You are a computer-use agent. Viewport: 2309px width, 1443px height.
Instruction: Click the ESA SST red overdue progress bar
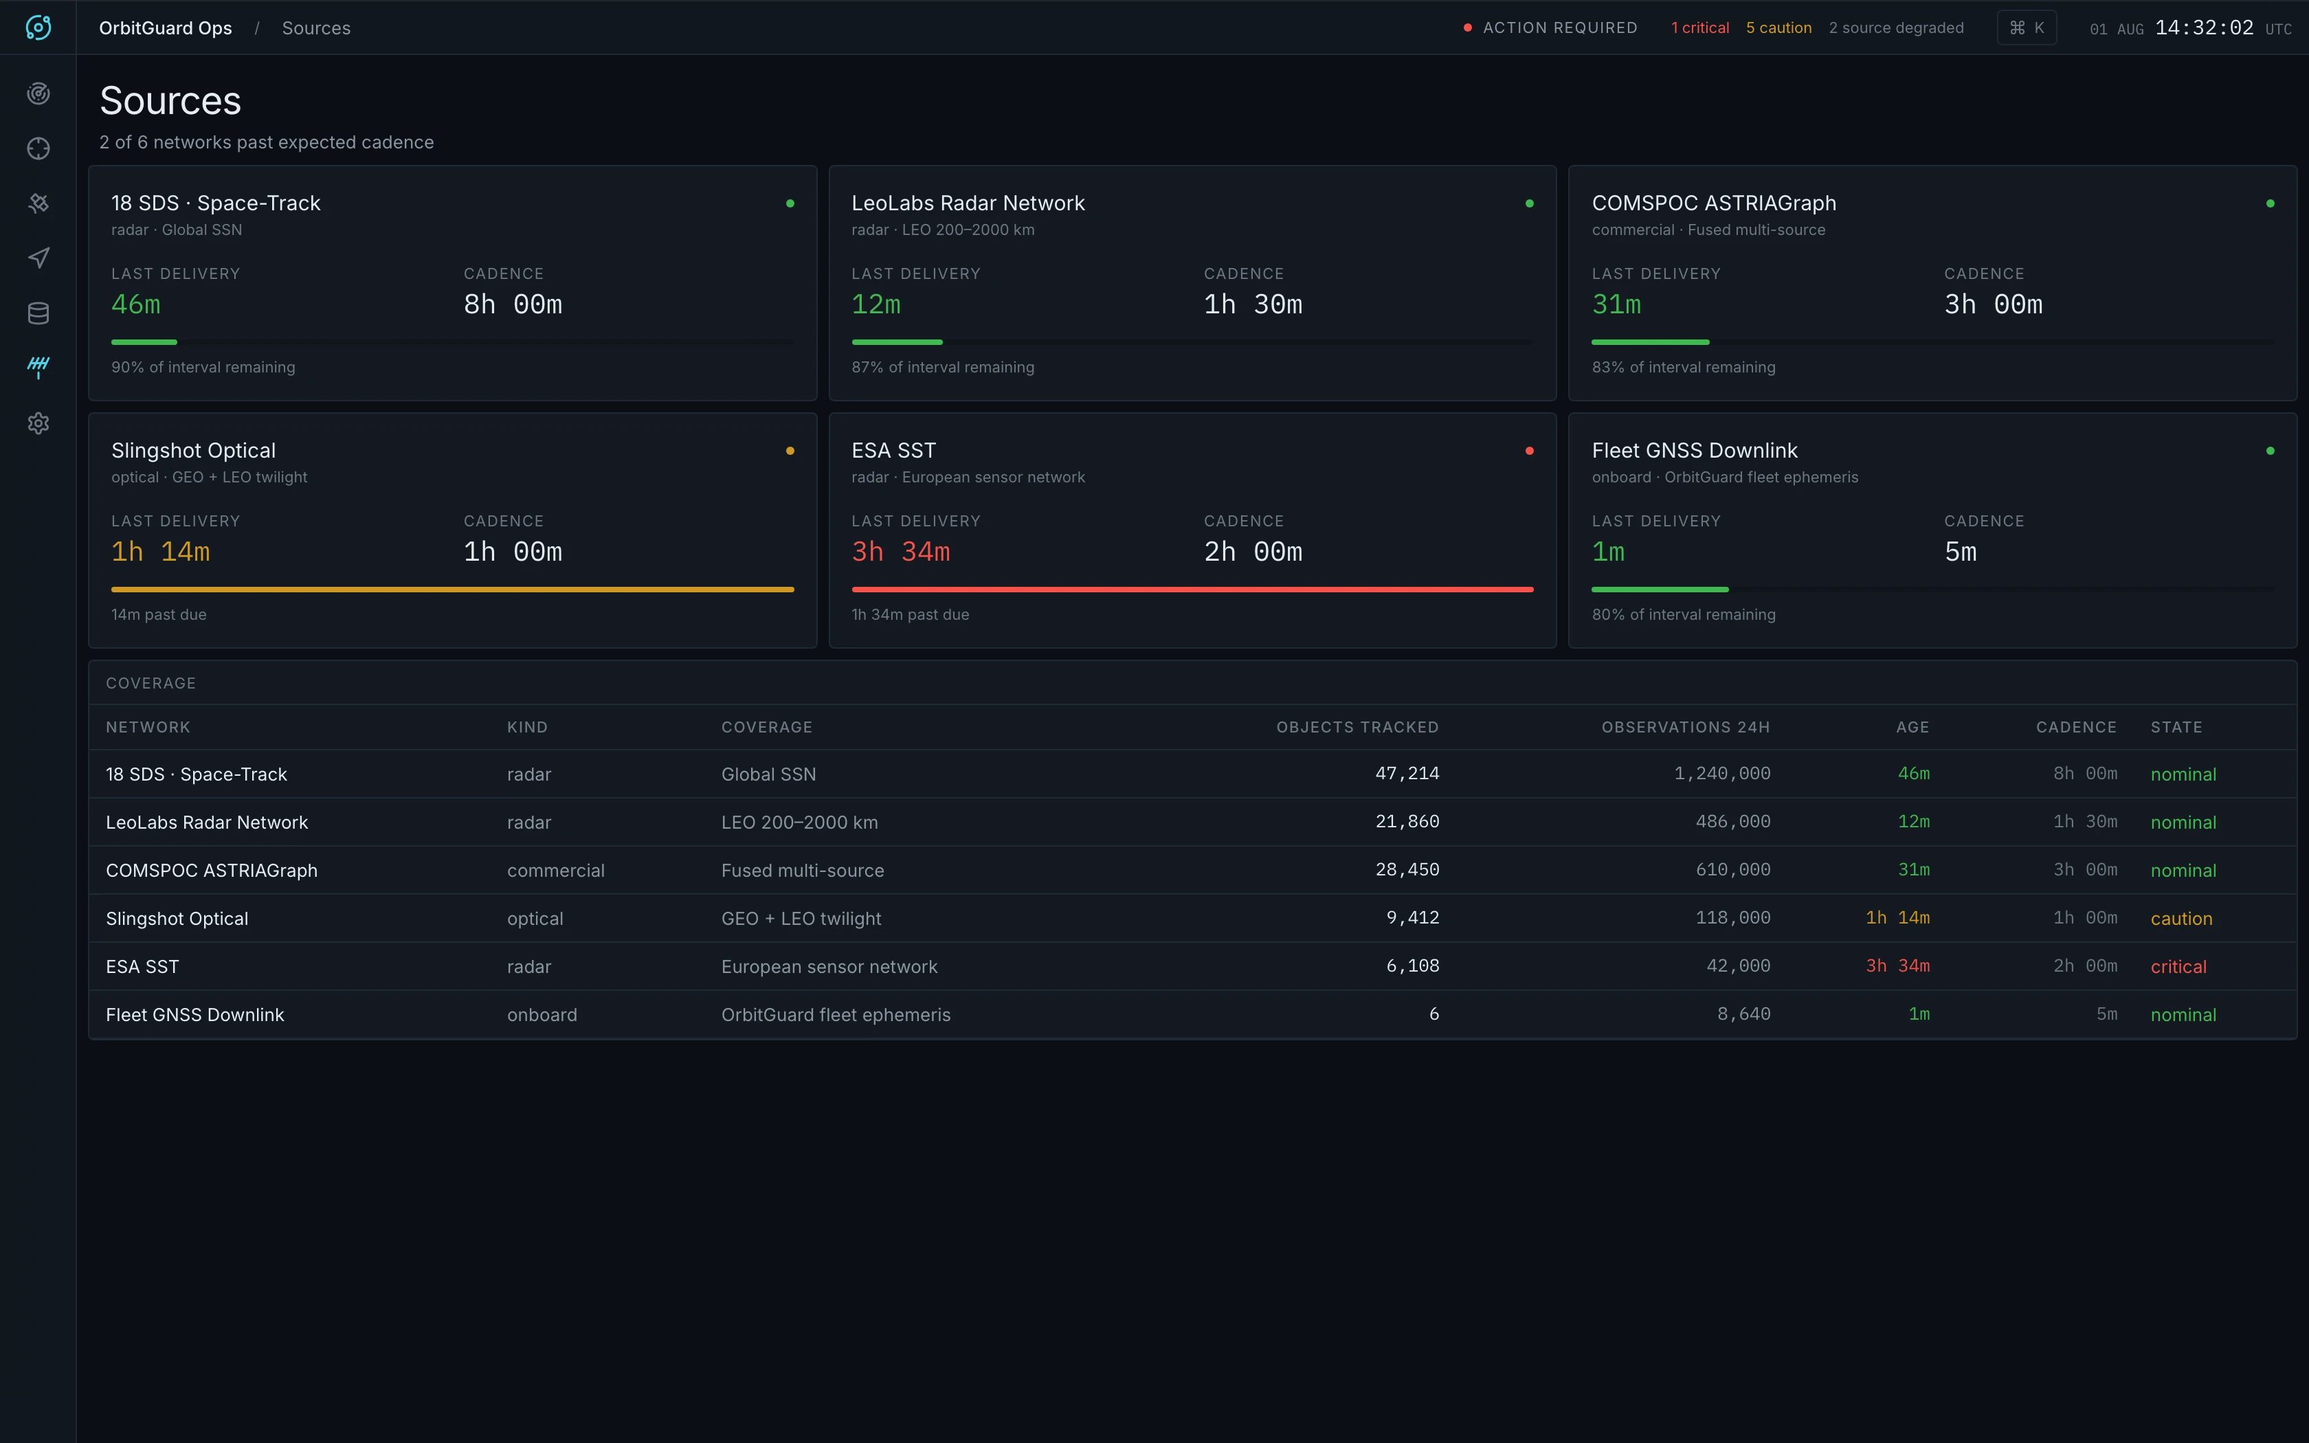[x=1193, y=590]
